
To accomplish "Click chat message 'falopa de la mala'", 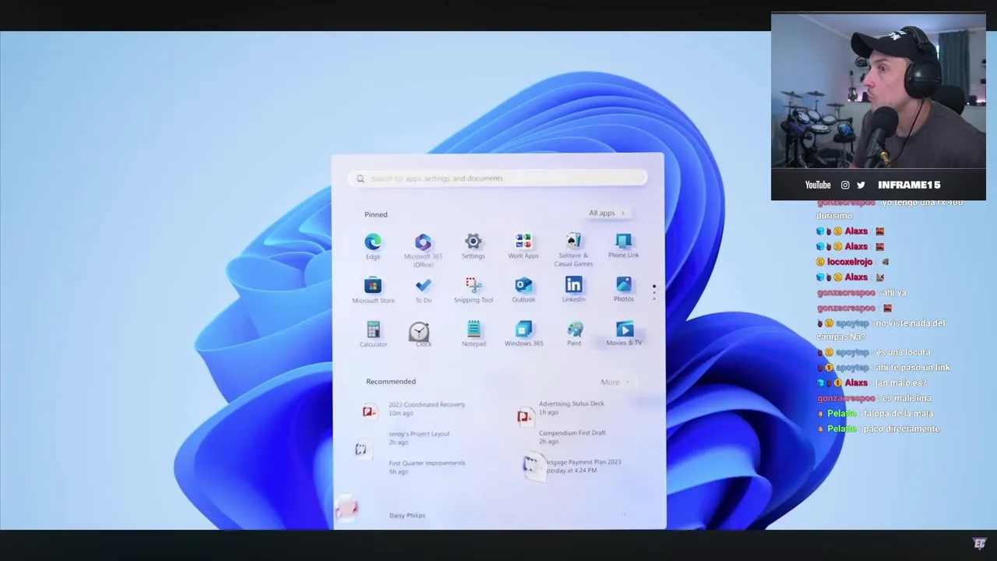I will coord(898,414).
